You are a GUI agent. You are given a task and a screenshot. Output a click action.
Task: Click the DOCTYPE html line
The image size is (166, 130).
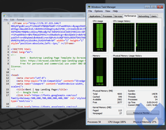click(21, 49)
